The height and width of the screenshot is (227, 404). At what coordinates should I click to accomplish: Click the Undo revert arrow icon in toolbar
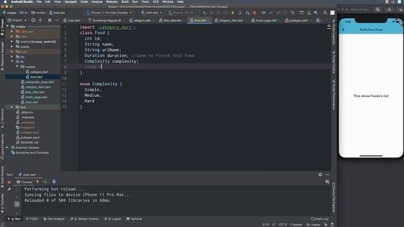click(x=293, y=13)
